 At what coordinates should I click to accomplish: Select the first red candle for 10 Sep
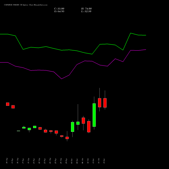pyautogui.click(x=8, y=104)
